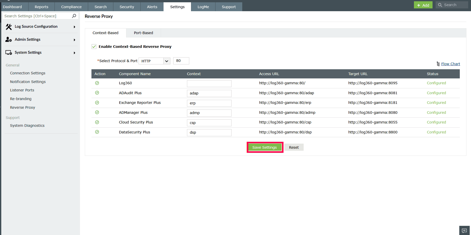Expand System Settings menu arrow
This screenshot has height=235, width=471.
pyautogui.click(x=74, y=53)
